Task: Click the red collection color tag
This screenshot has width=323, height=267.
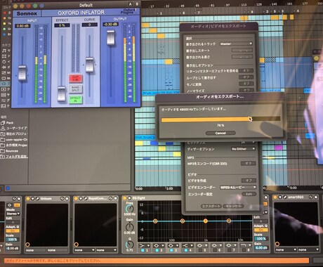Action: (4, 13)
